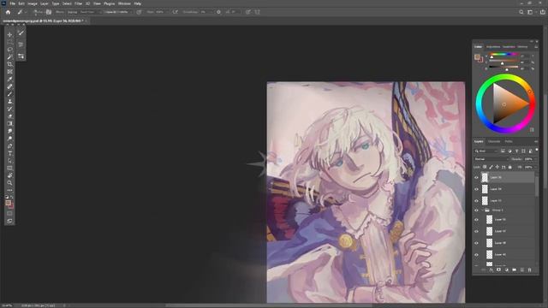Select the Crop tool
The image size is (548, 308).
coord(9,64)
